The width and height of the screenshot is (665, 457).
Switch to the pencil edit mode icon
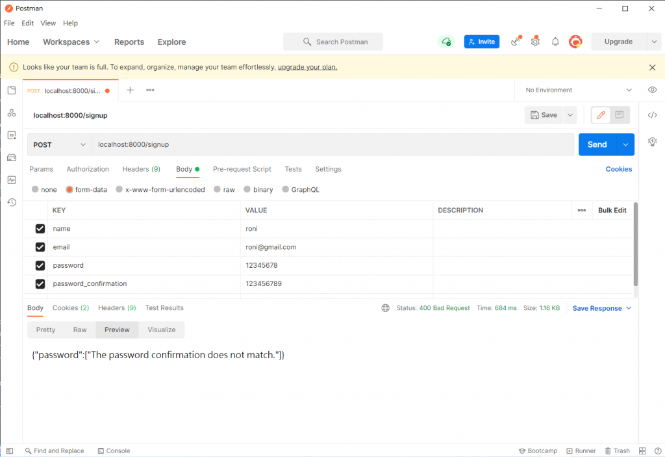tap(601, 115)
